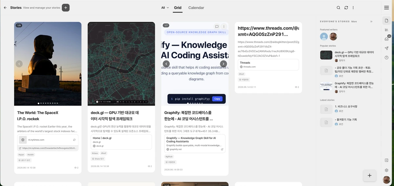Click the Copy button beside pip install graphifyy
Viewport: 394px width, 186px height.
coord(217,99)
